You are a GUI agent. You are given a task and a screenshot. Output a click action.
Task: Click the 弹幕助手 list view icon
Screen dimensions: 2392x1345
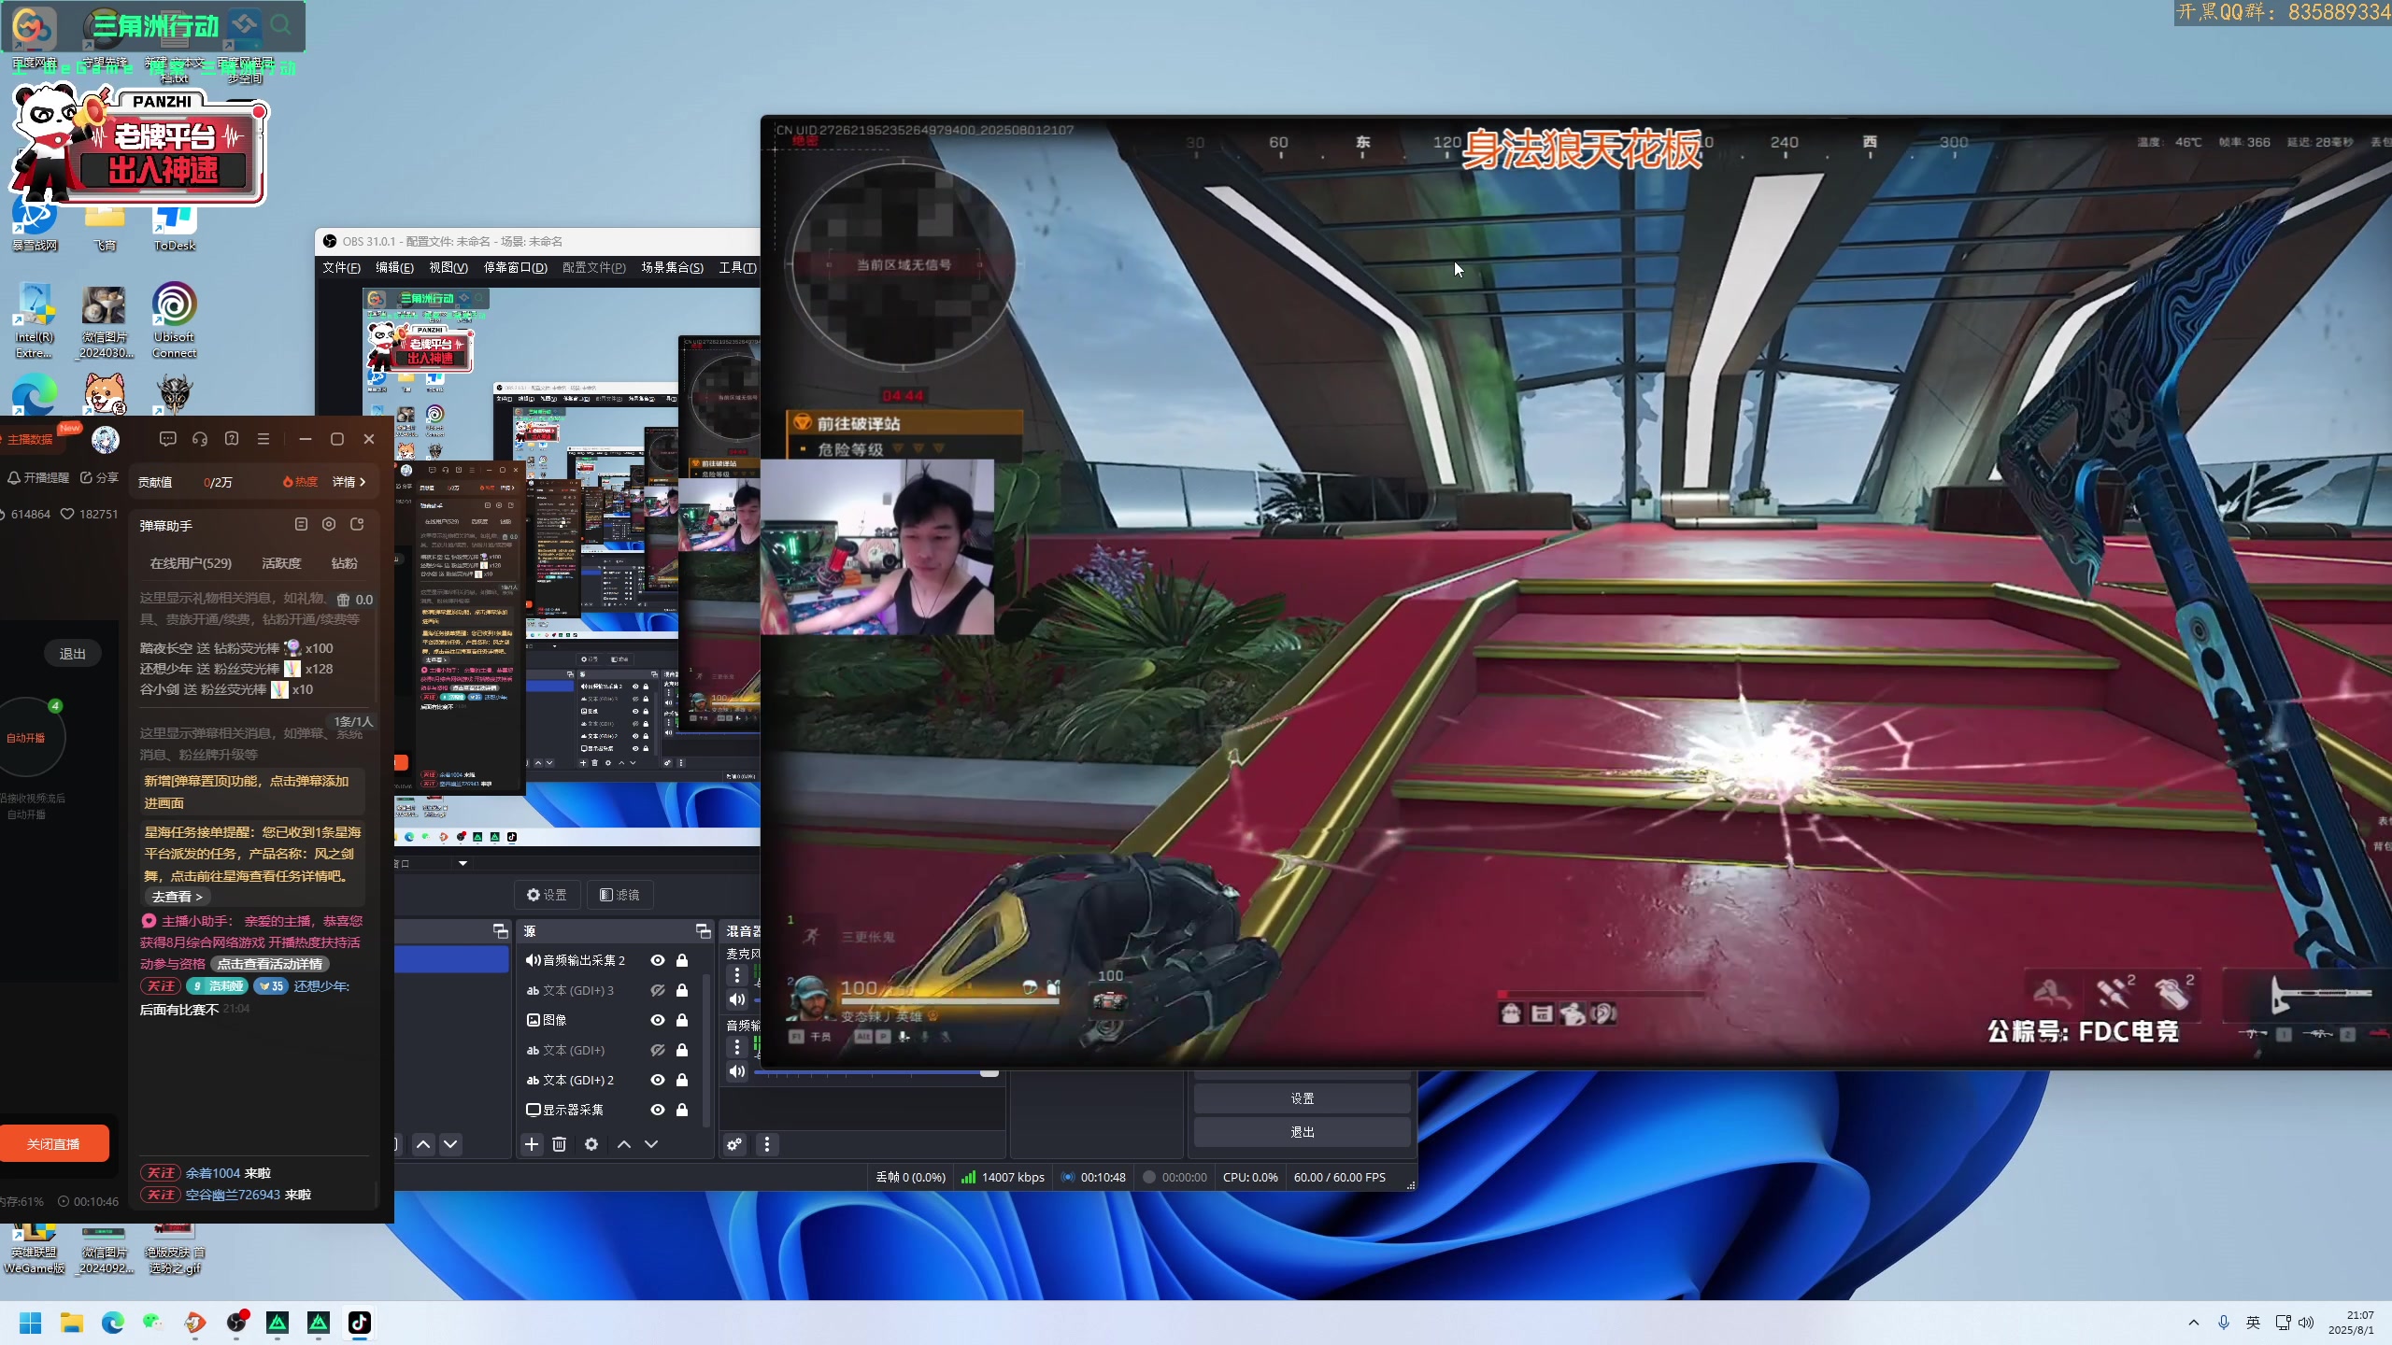point(301,525)
